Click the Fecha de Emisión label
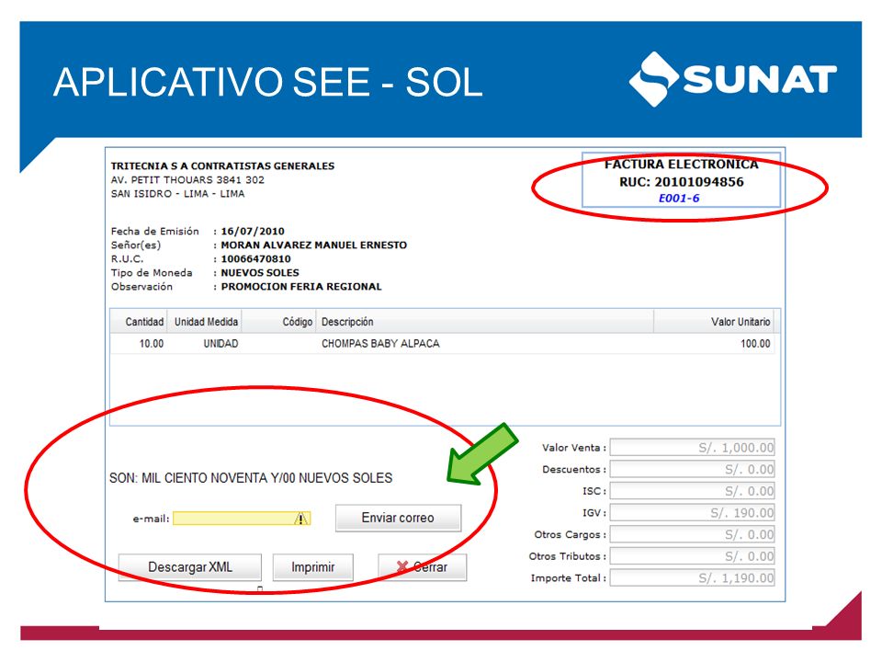 (x=154, y=231)
